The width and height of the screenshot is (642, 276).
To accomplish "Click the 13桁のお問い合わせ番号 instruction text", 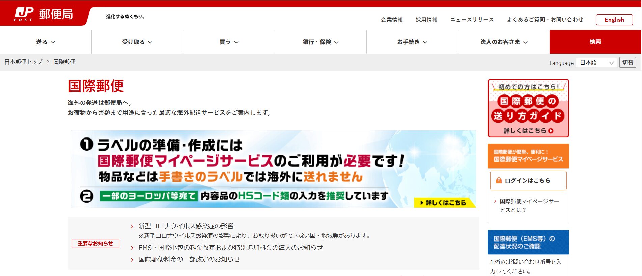I will point(526,266).
